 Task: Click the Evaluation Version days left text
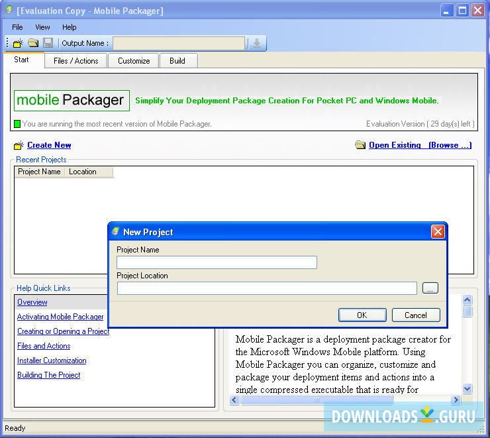tap(420, 124)
